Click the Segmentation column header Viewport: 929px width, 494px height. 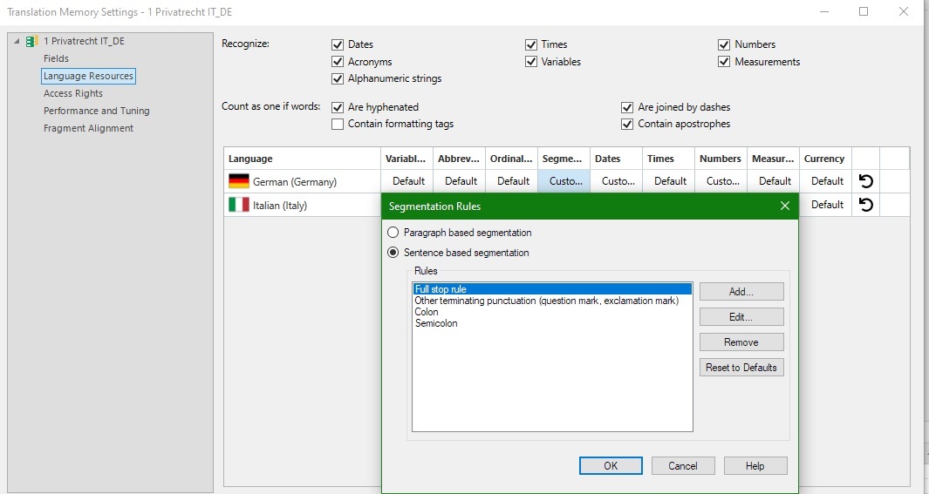(564, 159)
